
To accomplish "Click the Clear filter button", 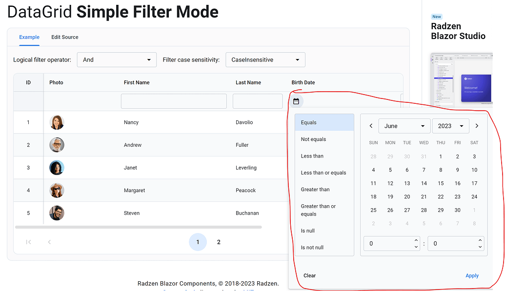I will 309,275.
